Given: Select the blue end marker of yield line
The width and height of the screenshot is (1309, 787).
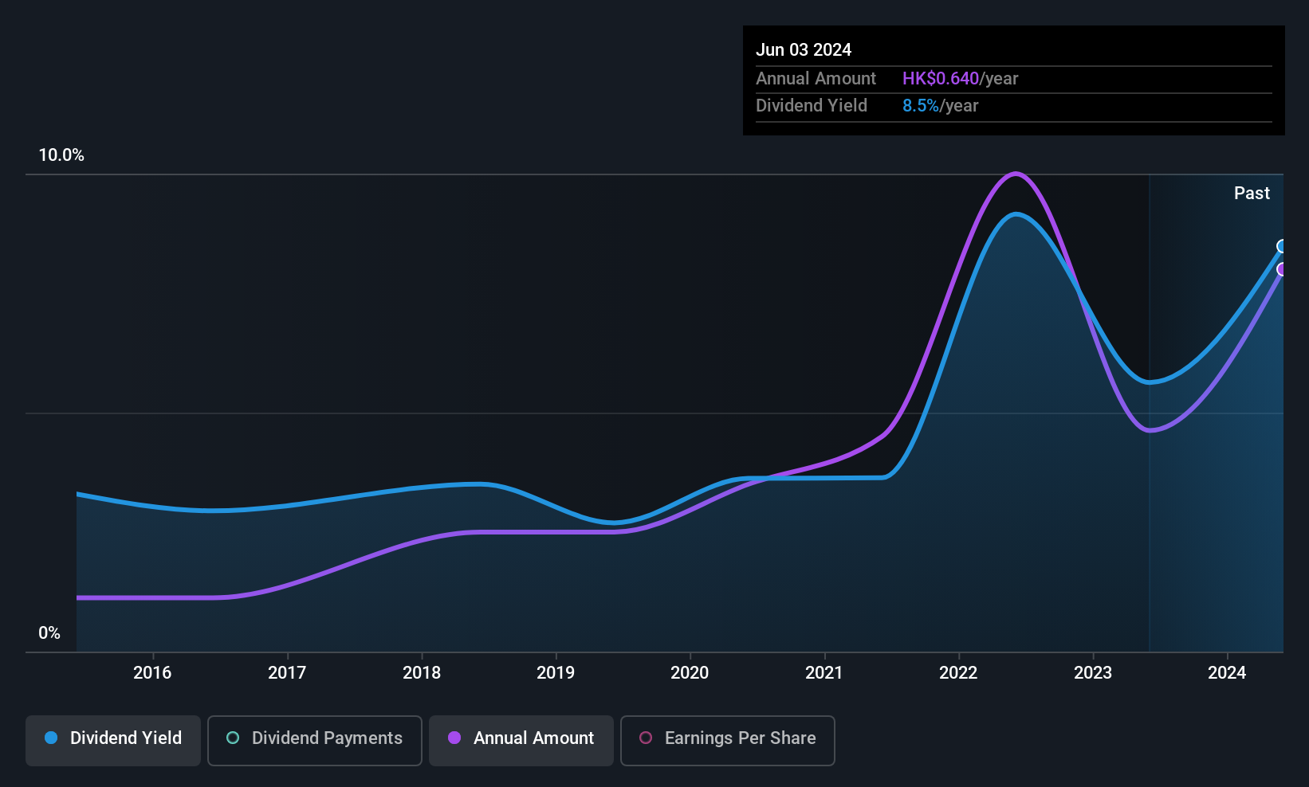Looking at the screenshot, I should click(1282, 246).
